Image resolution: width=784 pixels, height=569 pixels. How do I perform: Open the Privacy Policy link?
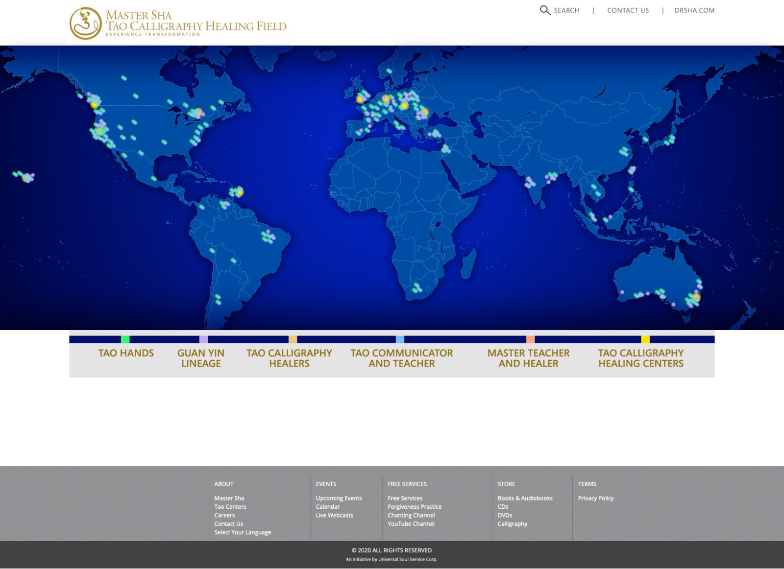pyautogui.click(x=595, y=498)
